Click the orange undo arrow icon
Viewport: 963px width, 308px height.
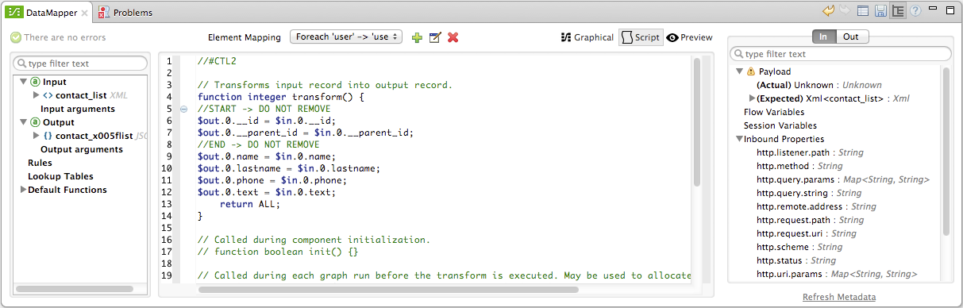(x=828, y=11)
